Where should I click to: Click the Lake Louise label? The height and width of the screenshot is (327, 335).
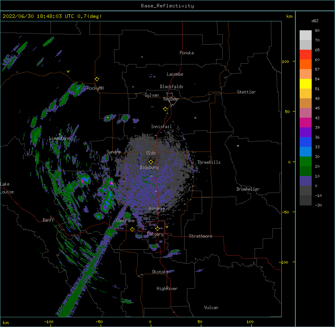coord(7,188)
